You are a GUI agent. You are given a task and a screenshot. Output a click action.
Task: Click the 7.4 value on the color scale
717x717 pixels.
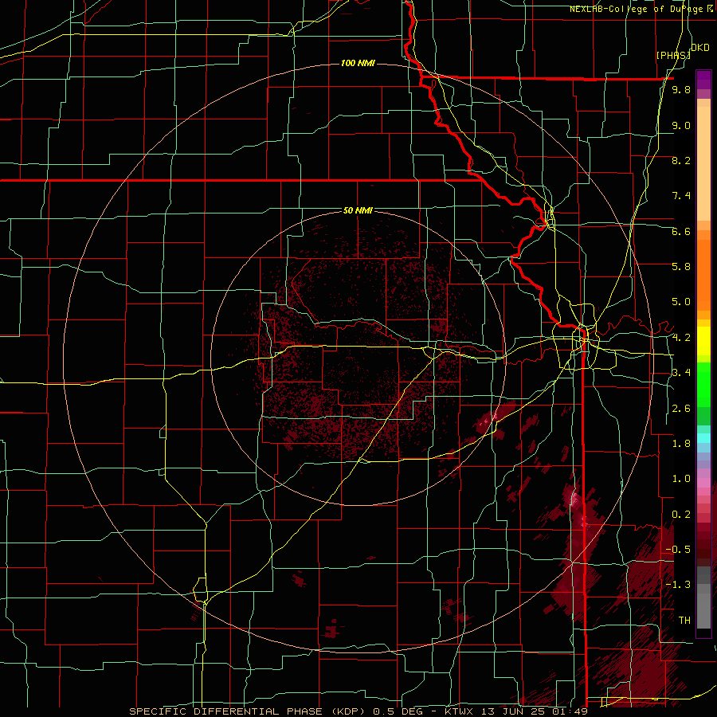(x=681, y=196)
